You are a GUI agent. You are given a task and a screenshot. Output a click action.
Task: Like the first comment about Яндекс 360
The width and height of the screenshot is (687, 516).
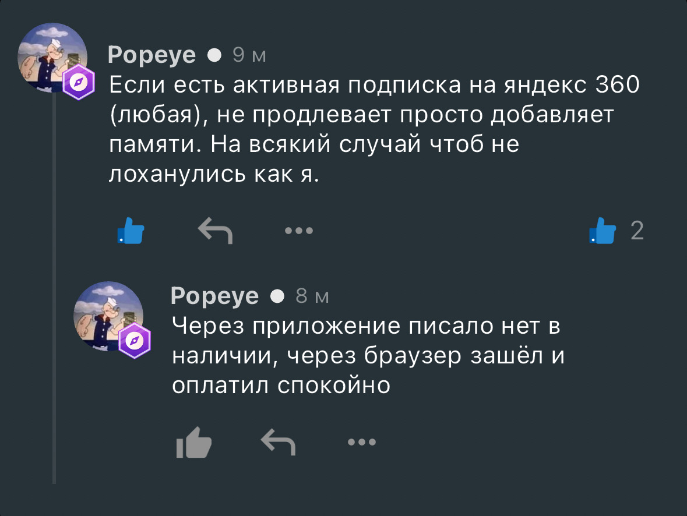coord(130,231)
